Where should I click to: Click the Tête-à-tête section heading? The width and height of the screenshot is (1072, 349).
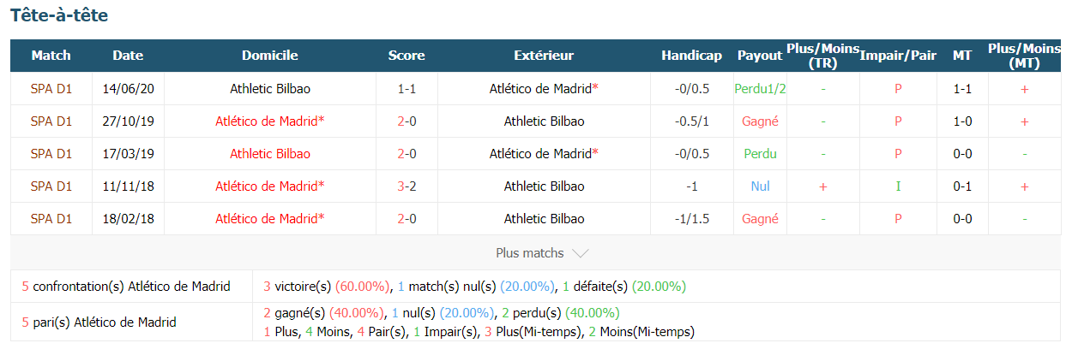tap(59, 15)
